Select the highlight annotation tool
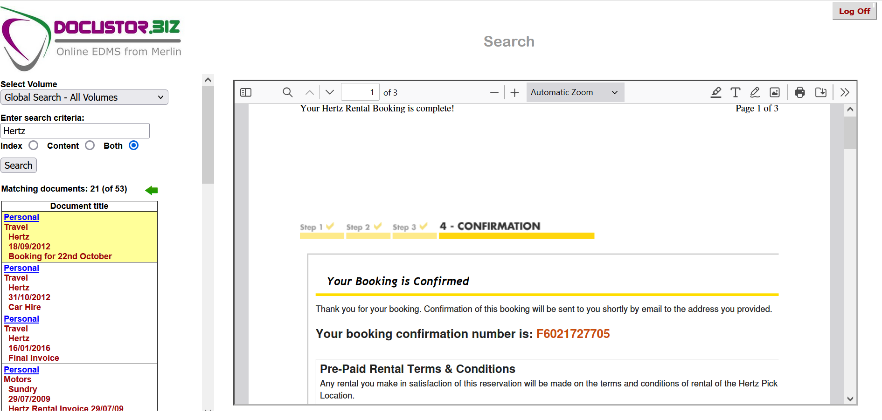The width and height of the screenshot is (882, 420). coord(716,92)
